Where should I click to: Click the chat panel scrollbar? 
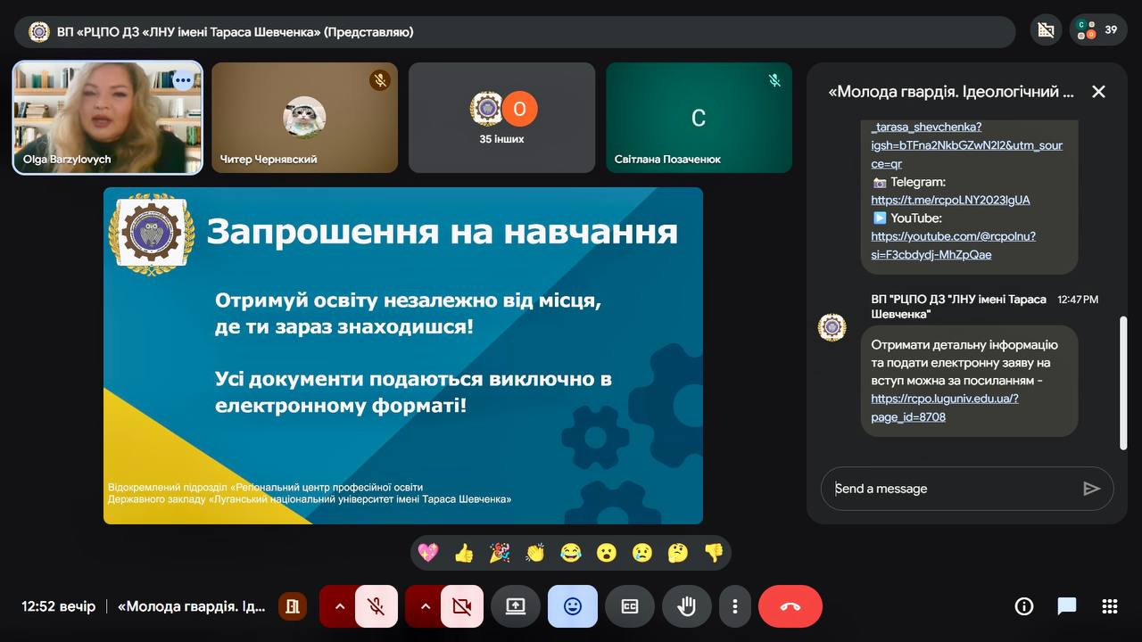(1123, 382)
